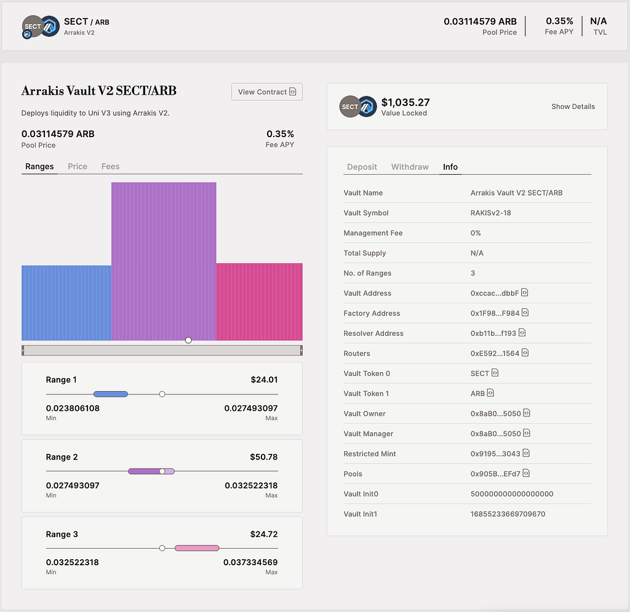Click the current price marker on the chart

188,340
